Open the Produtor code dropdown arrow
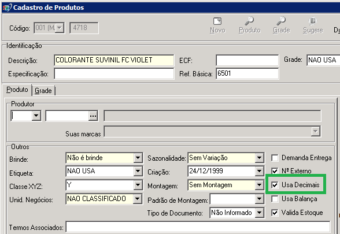Viewport: 340px width, 234px height. (x=36, y=116)
